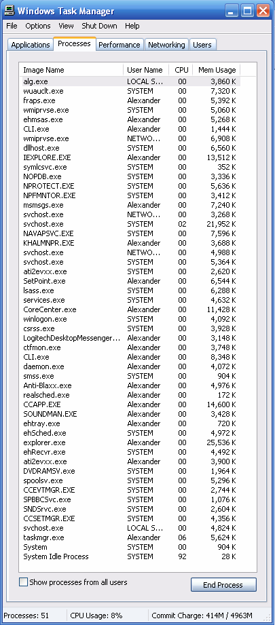Sort by the User Name column header
The image size is (275, 625).
click(146, 70)
